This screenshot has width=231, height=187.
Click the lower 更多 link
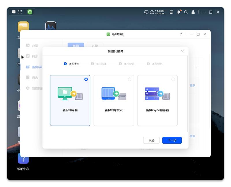point(192,136)
